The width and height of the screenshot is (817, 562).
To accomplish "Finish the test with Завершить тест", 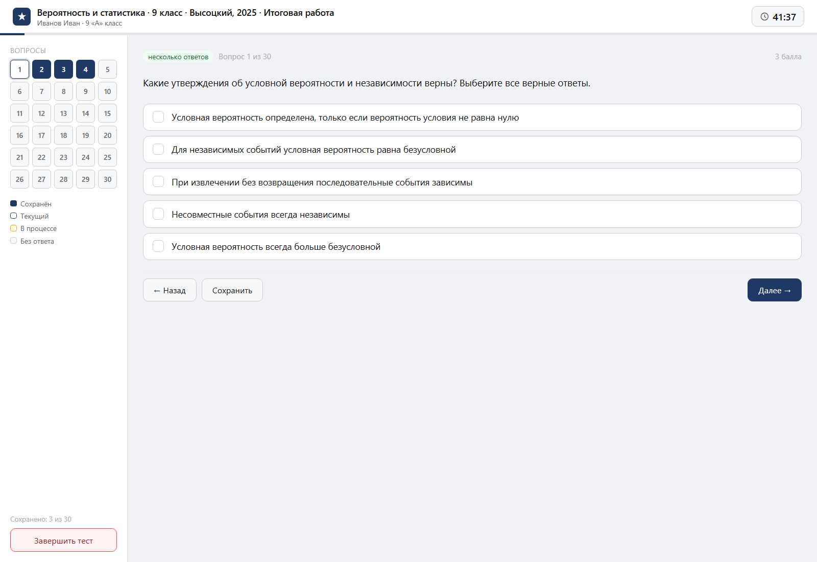I will [x=63, y=540].
